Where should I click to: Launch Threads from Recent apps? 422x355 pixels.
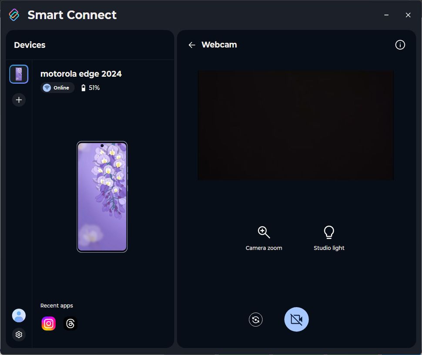pyautogui.click(x=70, y=323)
